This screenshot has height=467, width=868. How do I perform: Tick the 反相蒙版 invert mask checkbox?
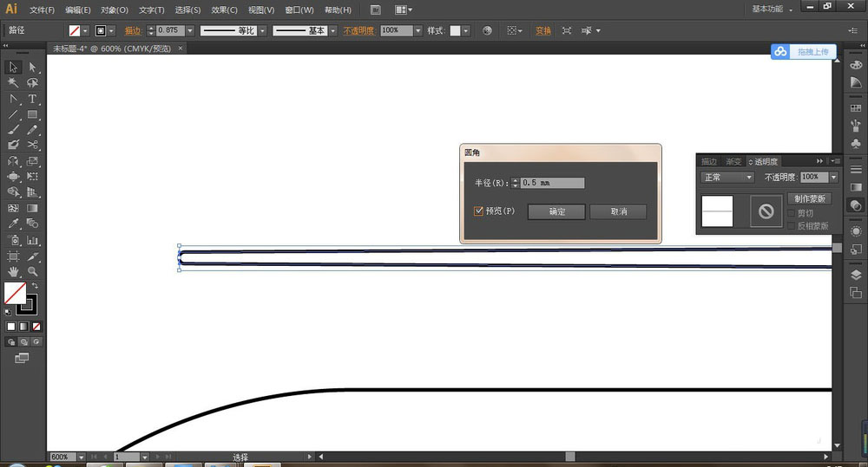pos(791,226)
